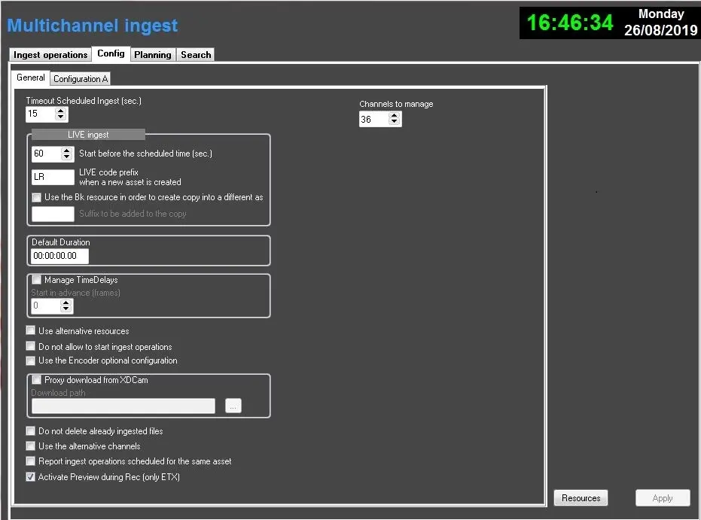Screen dimensions: 701x520
Task: Click the browse button for Download path
Action: 233,406
